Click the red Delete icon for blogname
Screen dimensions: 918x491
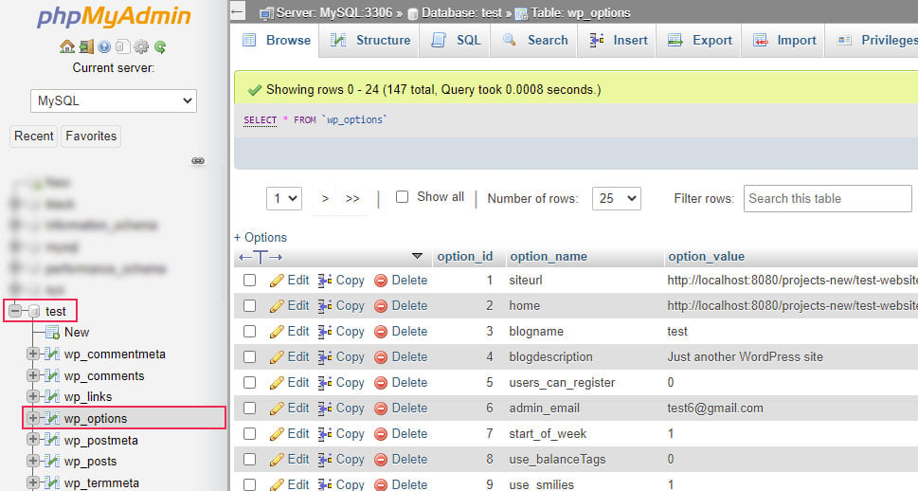(x=381, y=332)
